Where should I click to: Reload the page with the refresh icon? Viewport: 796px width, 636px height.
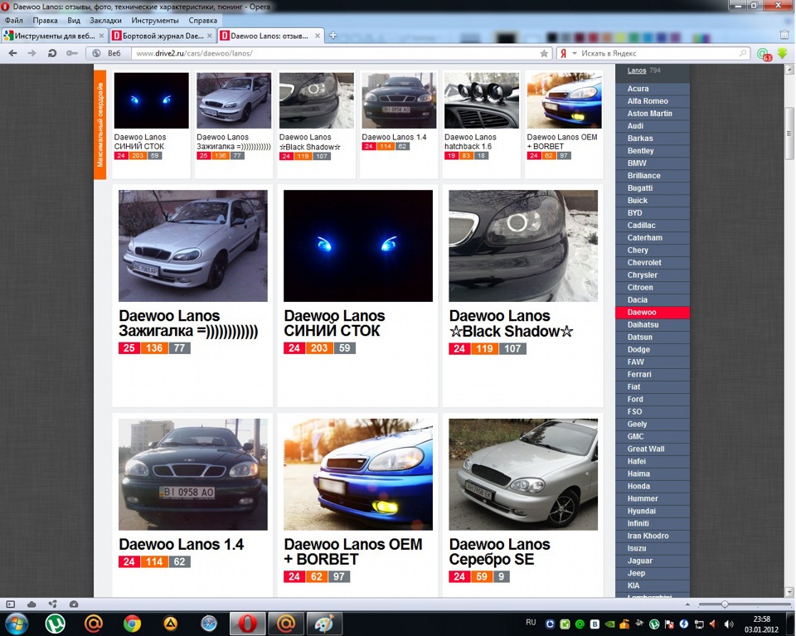(51, 53)
